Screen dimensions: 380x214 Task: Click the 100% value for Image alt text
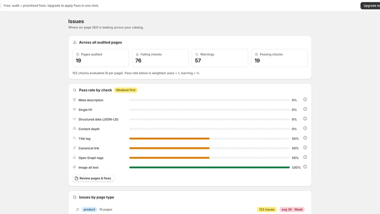point(296,167)
